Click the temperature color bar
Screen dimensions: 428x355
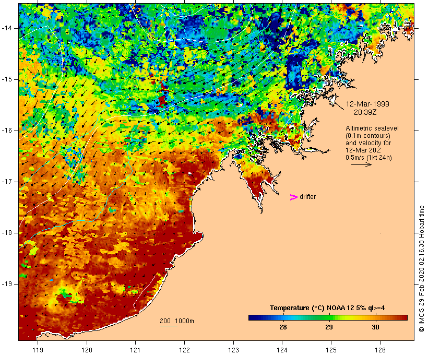pyautogui.click(x=328, y=317)
